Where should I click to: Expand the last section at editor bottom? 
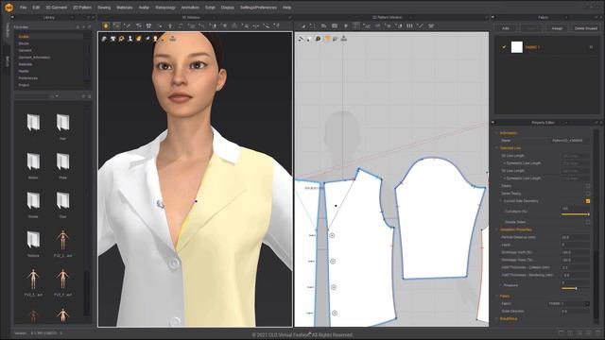click(496, 319)
